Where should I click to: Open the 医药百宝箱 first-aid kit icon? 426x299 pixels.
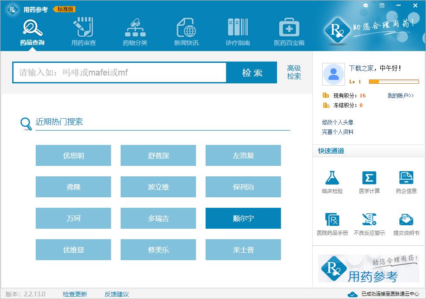pyautogui.click(x=289, y=28)
